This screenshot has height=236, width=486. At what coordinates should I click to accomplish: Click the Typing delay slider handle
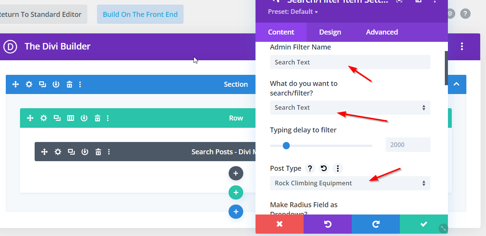pyautogui.click(x=286, y=146)
